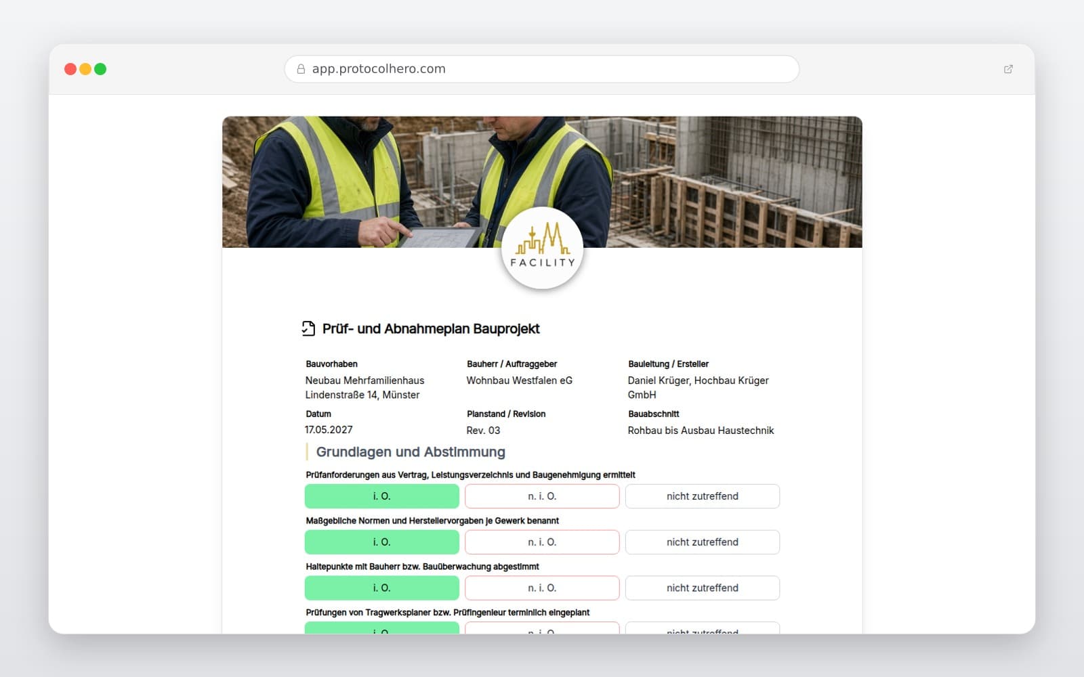
Task: Select i. O. for Maßgebliche Normen row
Action: (x=382, y=542)
